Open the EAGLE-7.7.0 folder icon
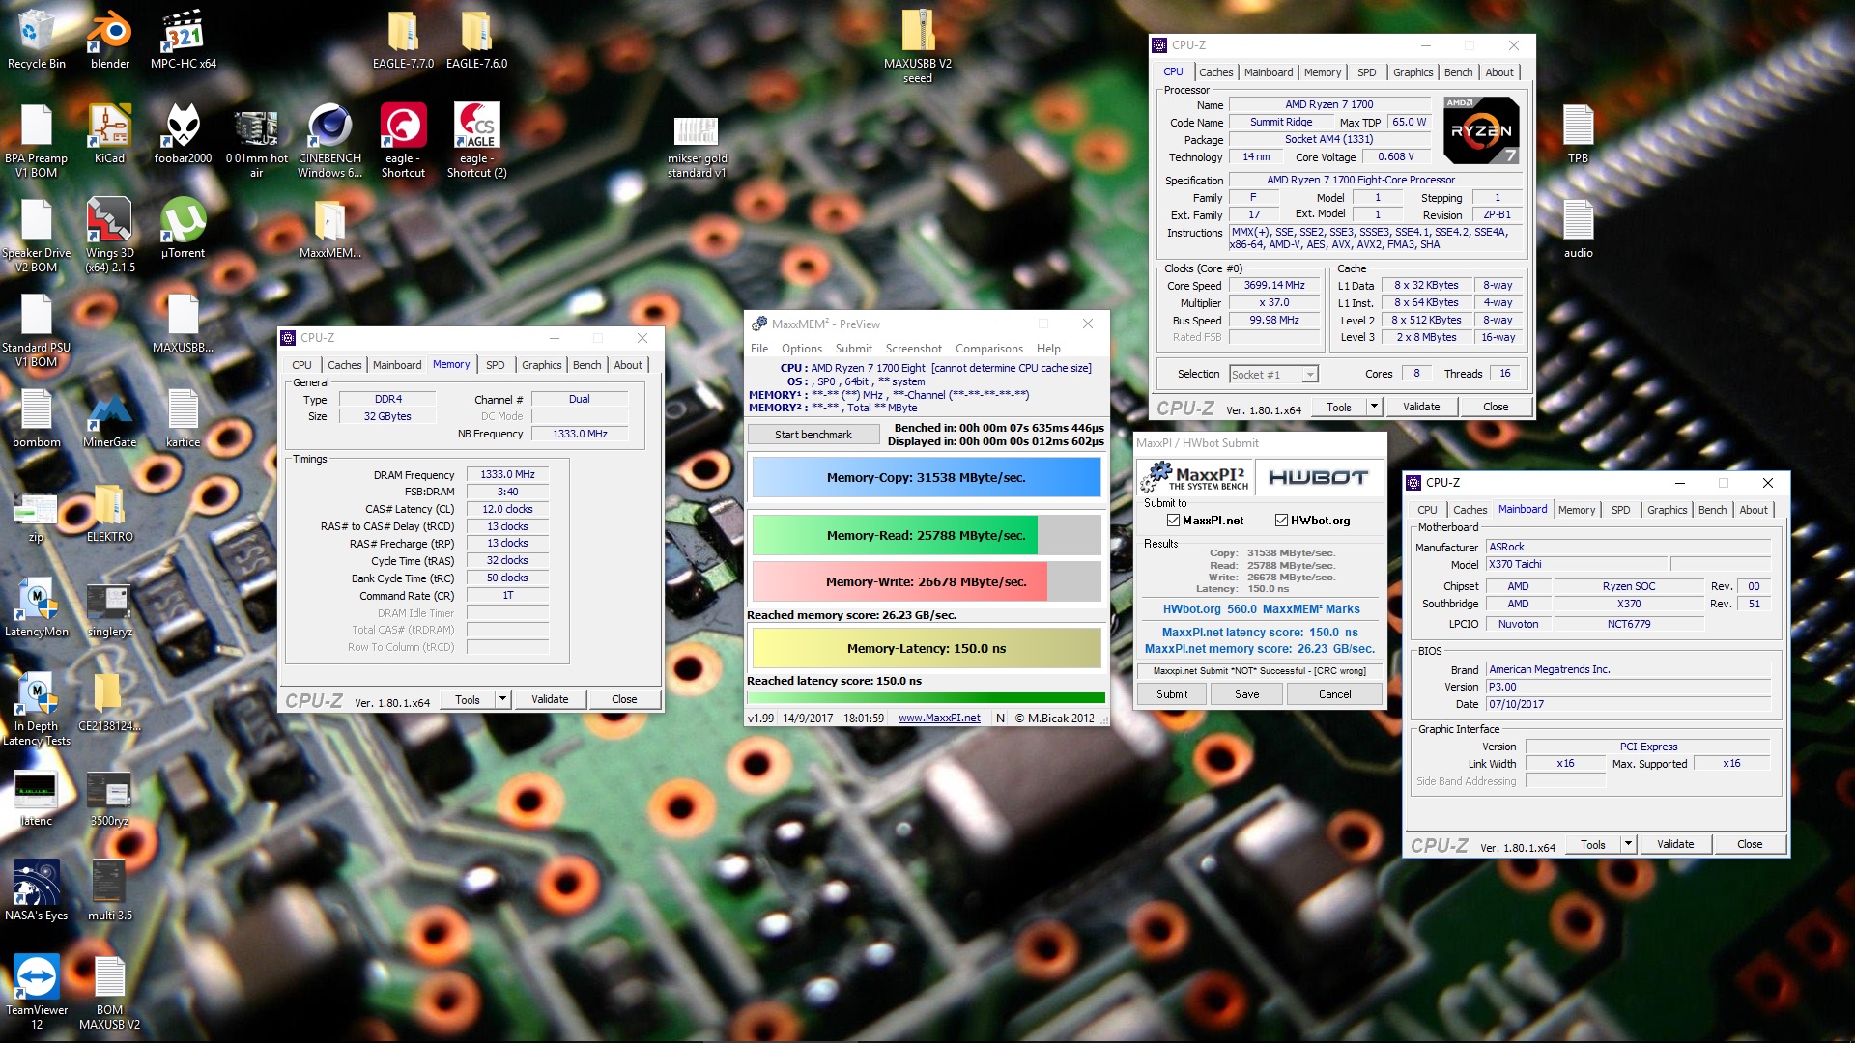Image resolution: width=1855 pixels, height=1043 pixels. [x=403, y=40]
